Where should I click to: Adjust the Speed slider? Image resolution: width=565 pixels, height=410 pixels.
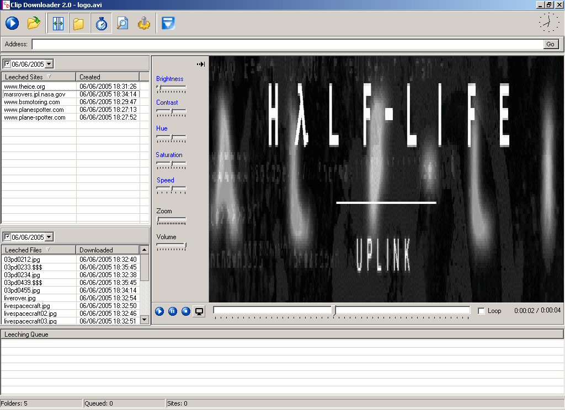click(x=171, y=190)
